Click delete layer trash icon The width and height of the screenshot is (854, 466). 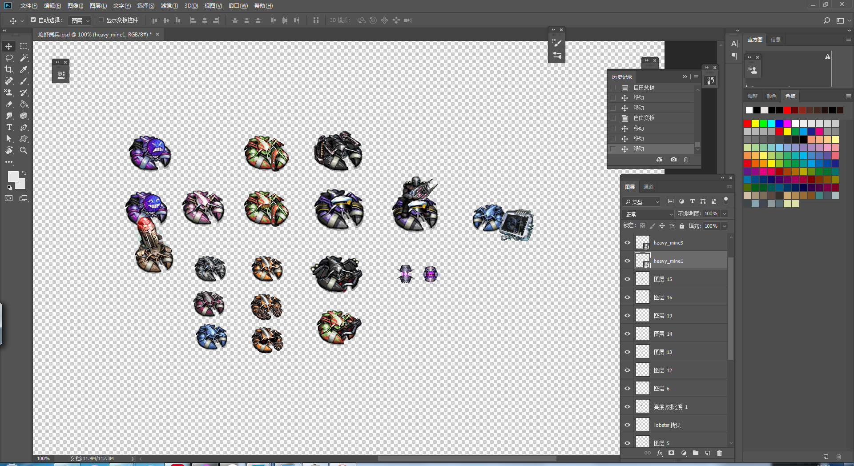click(719, 453)
